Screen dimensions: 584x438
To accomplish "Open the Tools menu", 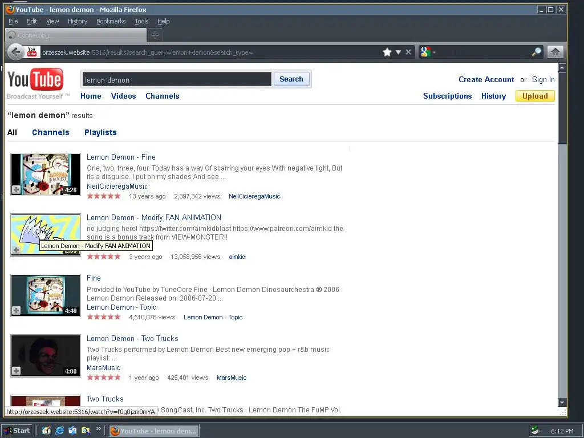I will pos(141,21).
